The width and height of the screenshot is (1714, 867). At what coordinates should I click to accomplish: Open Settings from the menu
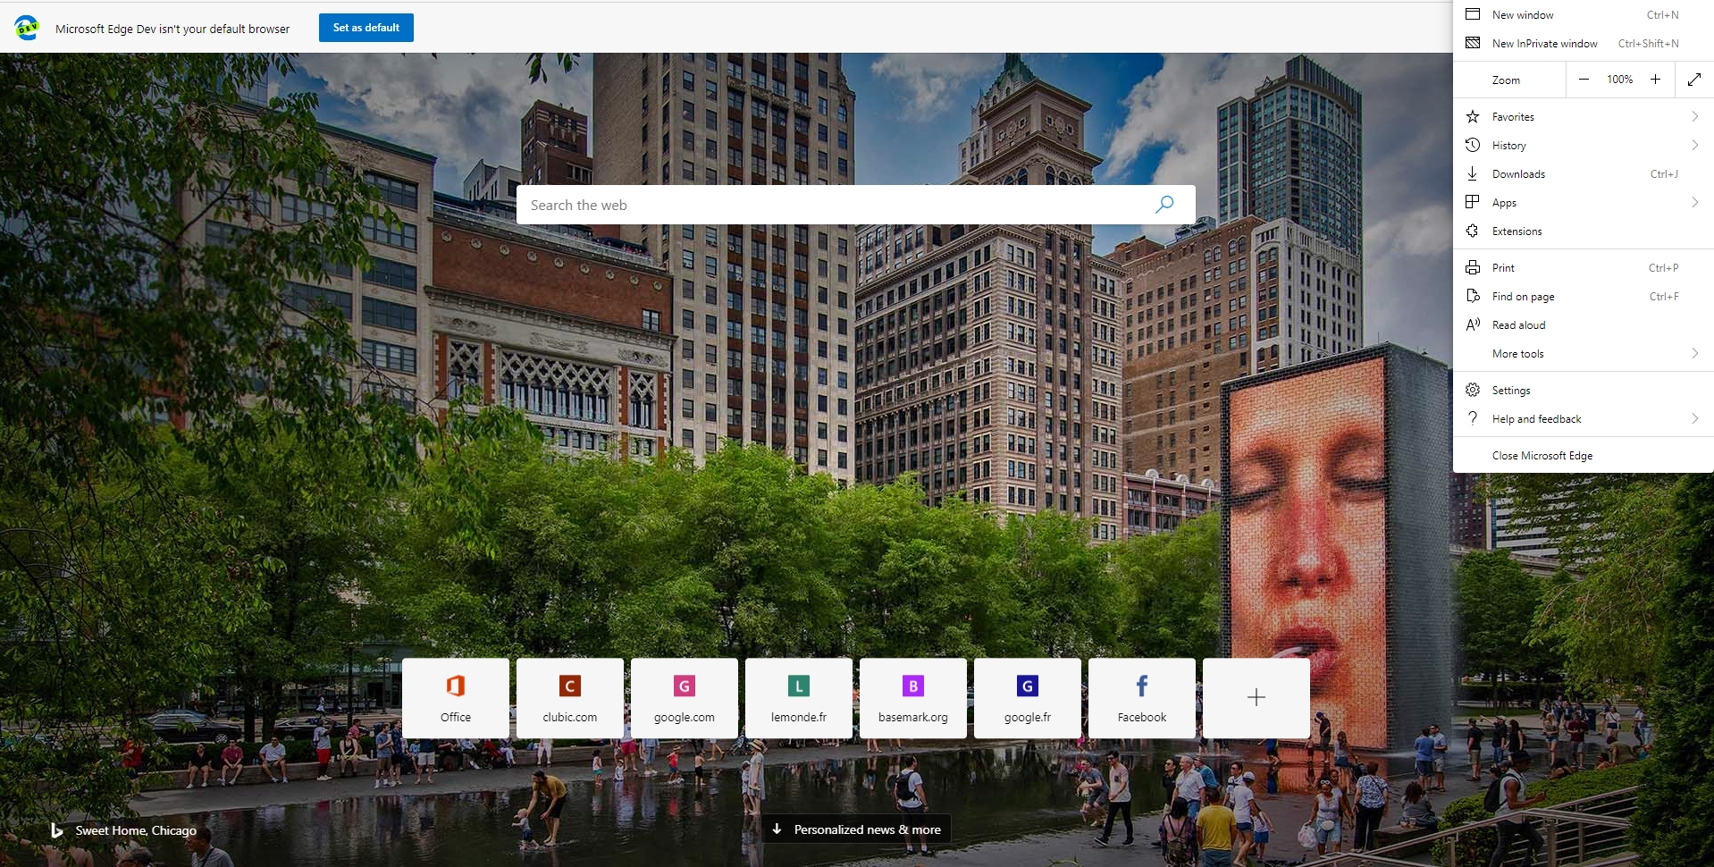point(1510,391)
